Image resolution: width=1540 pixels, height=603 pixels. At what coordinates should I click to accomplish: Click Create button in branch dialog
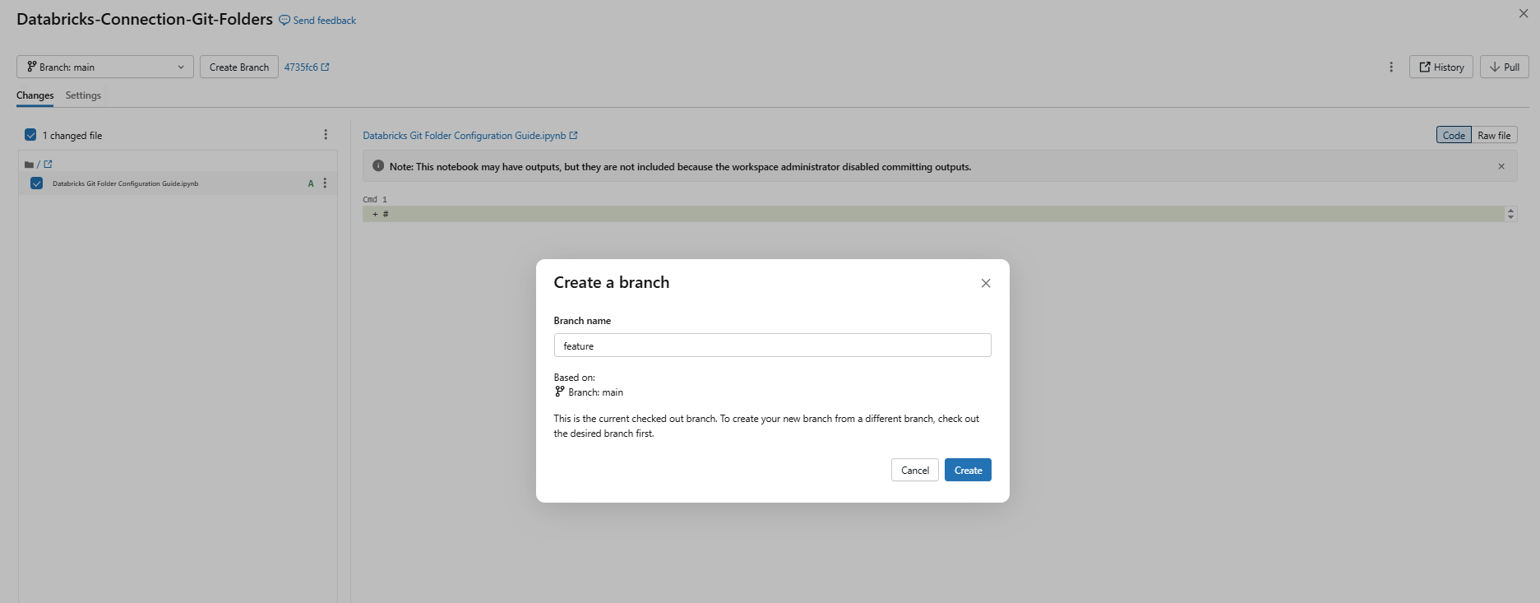(x=968, y=470)
